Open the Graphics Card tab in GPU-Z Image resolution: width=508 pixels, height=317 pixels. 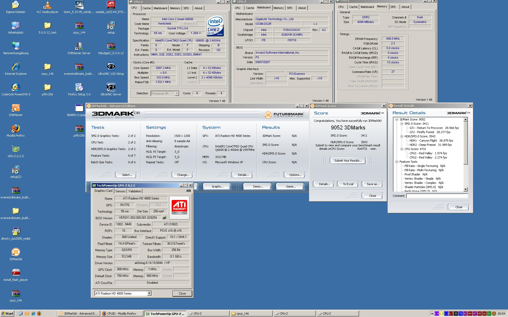click(103, 191)
